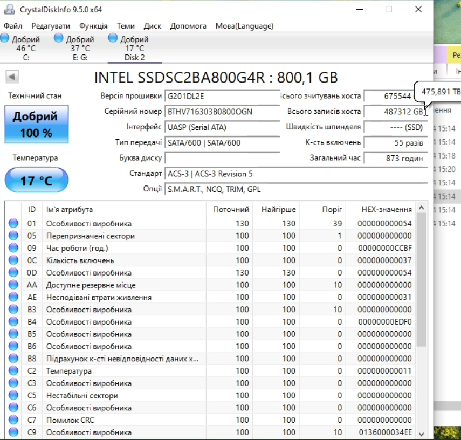
Task: Select the Несподівані втрати живлення attribute name
Action: (x=99, y=297)
